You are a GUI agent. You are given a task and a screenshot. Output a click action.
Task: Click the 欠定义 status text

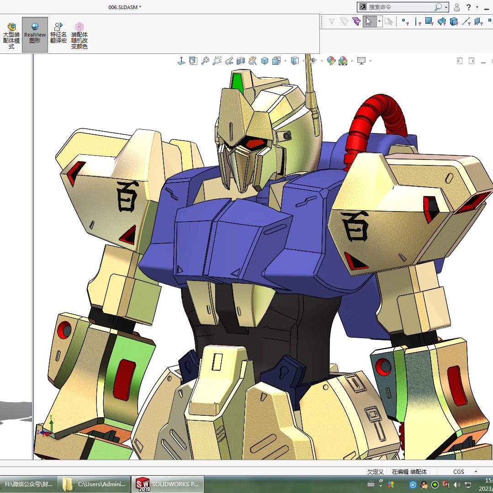click(376, 472)
